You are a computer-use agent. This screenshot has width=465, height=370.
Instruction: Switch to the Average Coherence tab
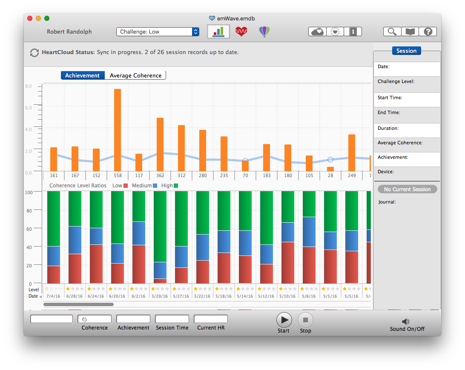click(x=135, y=75)
